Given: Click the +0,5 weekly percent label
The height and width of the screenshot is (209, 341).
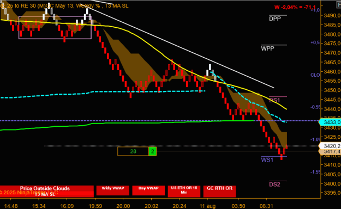Looking at the screenshot, I should point(315,43).
